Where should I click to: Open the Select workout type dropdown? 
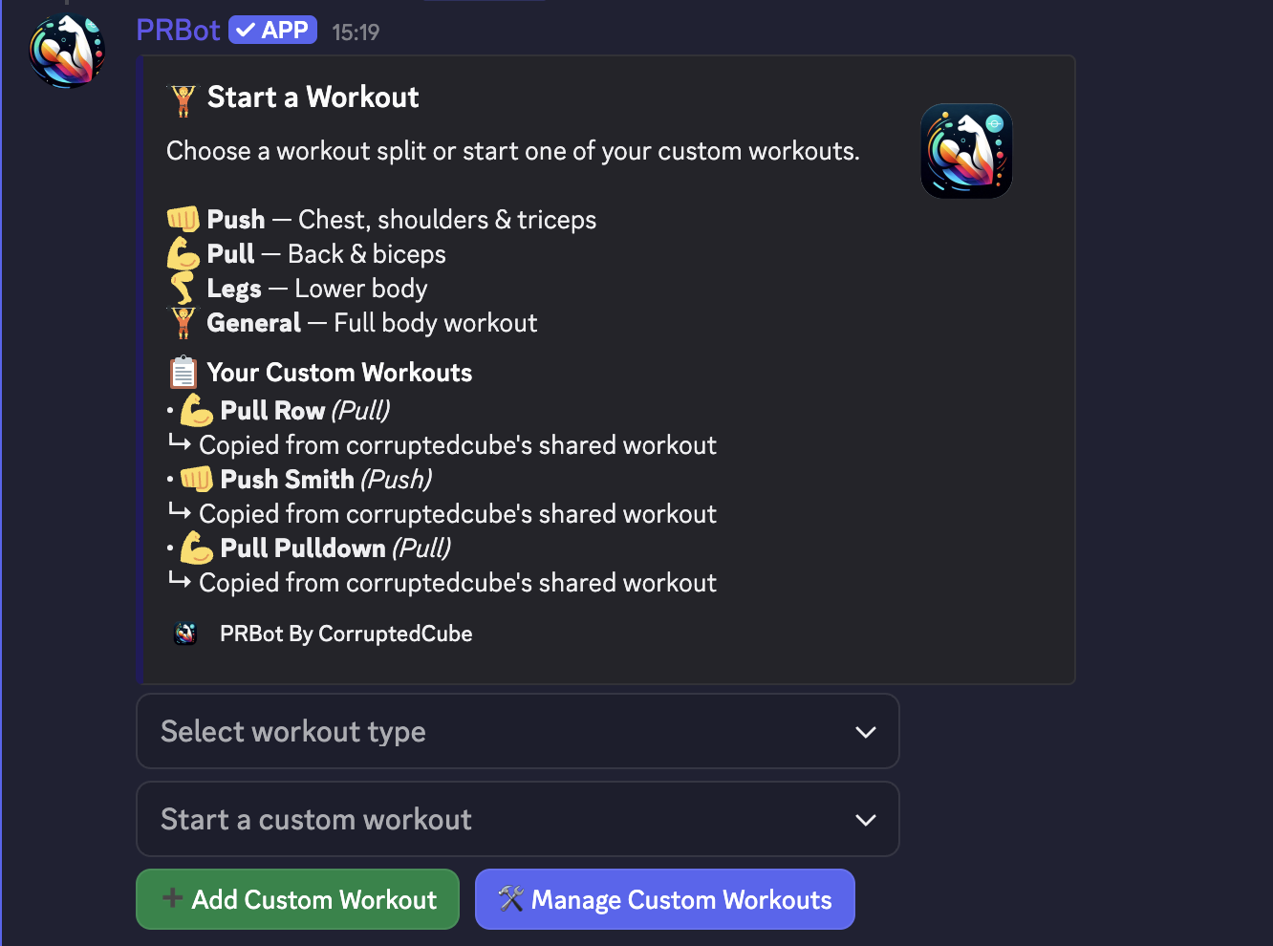pyautogui.click(x=518, y=731)
